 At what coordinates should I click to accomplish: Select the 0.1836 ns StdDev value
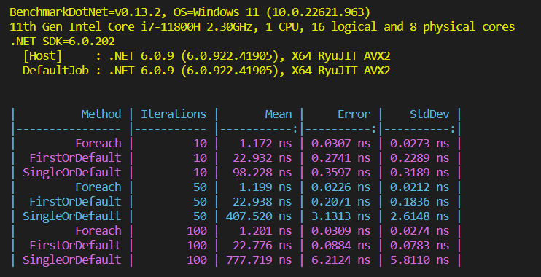[419, 201]
